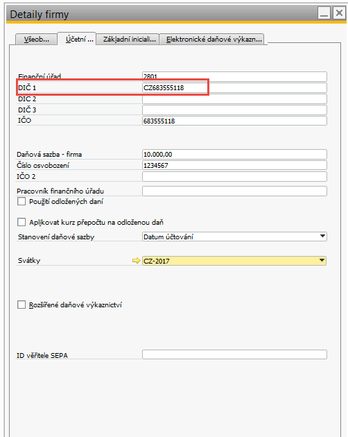
Task: Switch to the Všeob... tab
Action: pos(37,40)
